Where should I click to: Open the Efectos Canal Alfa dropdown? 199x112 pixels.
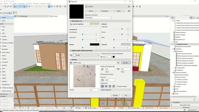pos(115,90)
